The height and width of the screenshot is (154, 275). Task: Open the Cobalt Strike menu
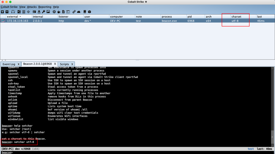pyautogui.click(x=9, y=7)
